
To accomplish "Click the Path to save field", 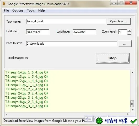I will (72, 44).
